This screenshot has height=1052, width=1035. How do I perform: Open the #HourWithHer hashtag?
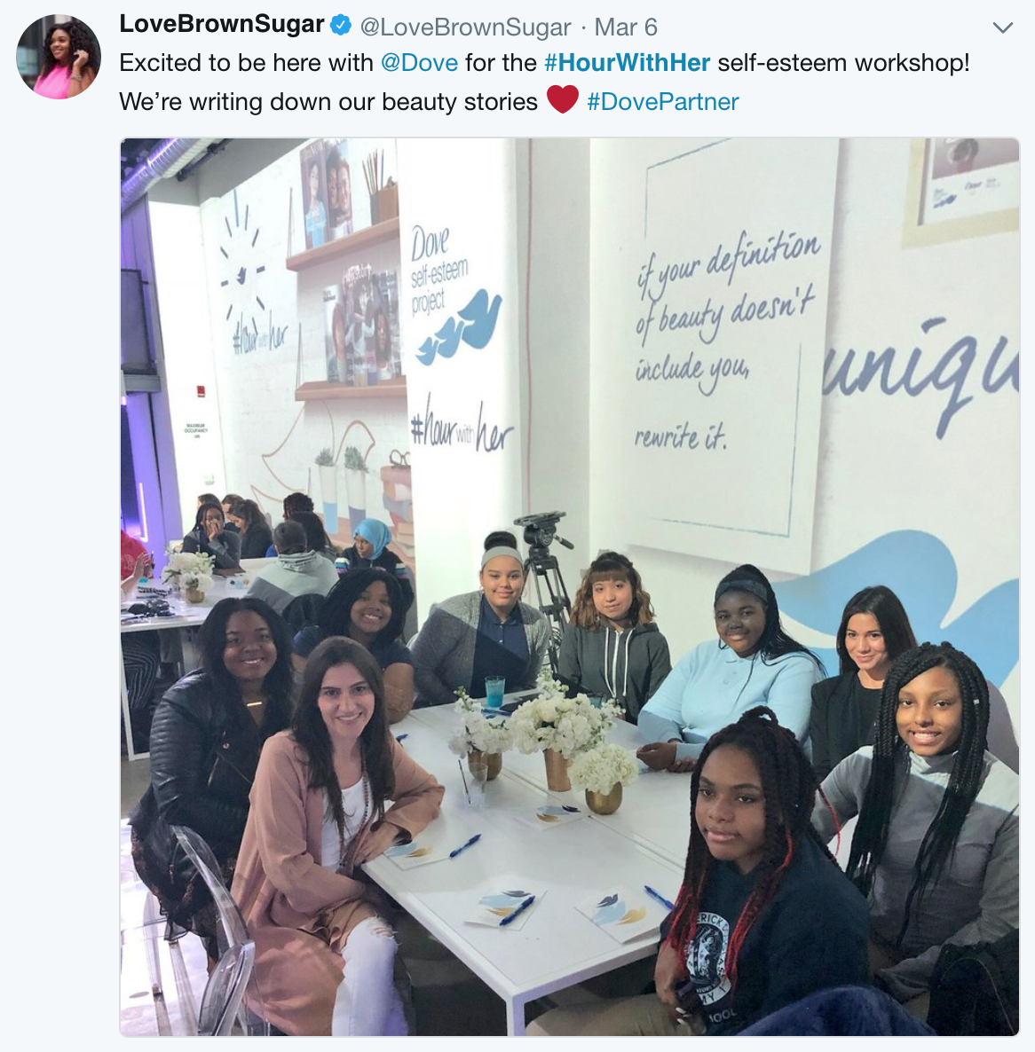(627, 62)
